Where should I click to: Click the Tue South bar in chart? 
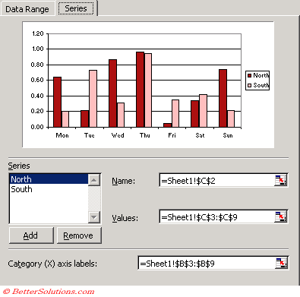pos(93,99)
